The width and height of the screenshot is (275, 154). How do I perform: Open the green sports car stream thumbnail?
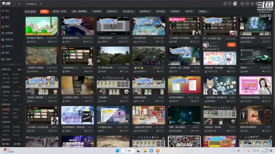tap(255, 56)
